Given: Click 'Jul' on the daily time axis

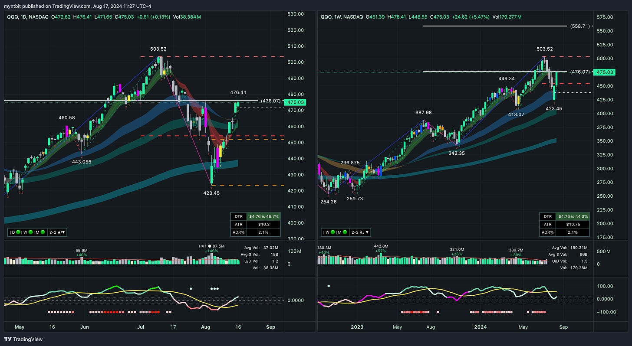Looking at the screenshot, I should click(142, 327).
